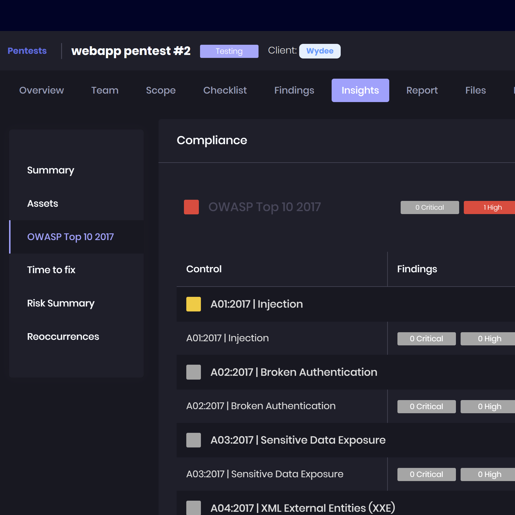Select the A03:2017 | Sensitive Data Exposure control row
Viewport: 515px width, 515px height.
[x=265, y=474]
